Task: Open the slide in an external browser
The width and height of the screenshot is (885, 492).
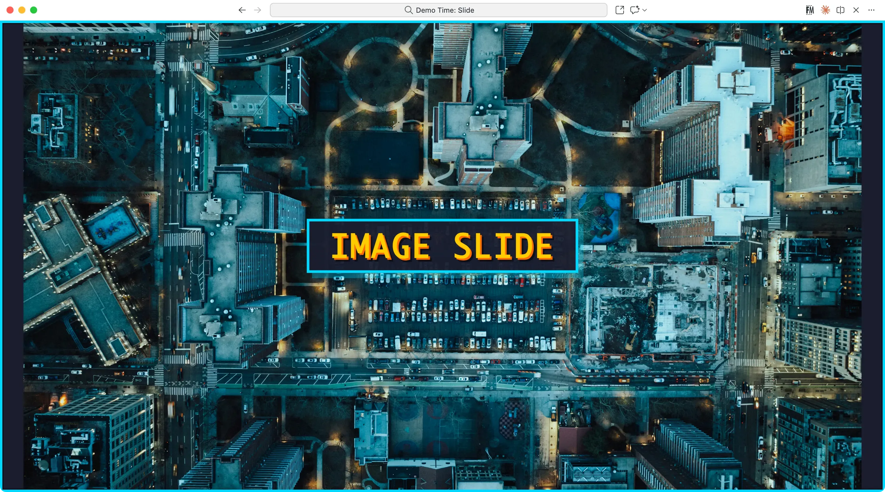Action: point(619,10)
